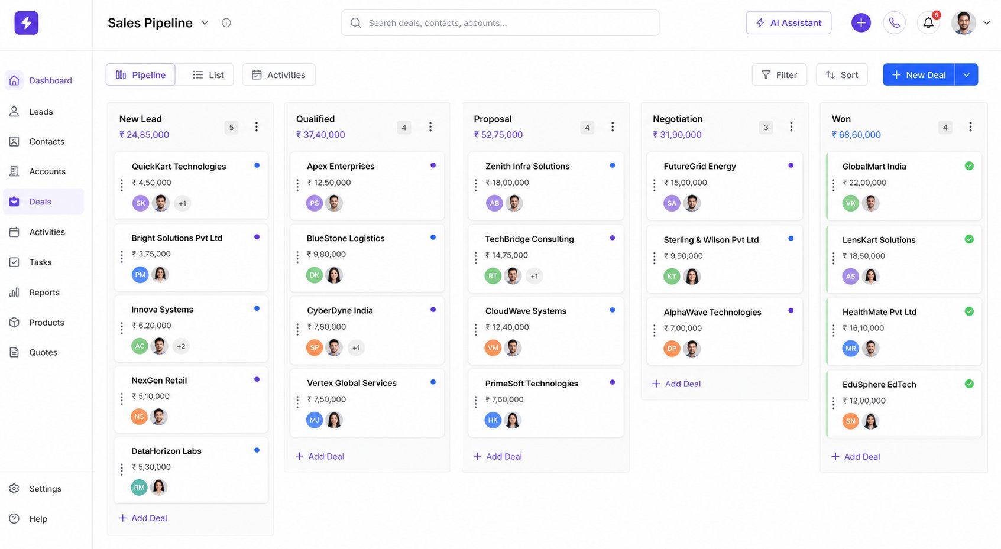Open the Filter options
The height and width of the screenshot is (549, 1001).
click(779, 75)
